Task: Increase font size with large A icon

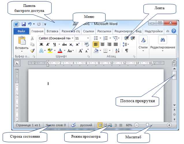Action: [x=80, y=51]
